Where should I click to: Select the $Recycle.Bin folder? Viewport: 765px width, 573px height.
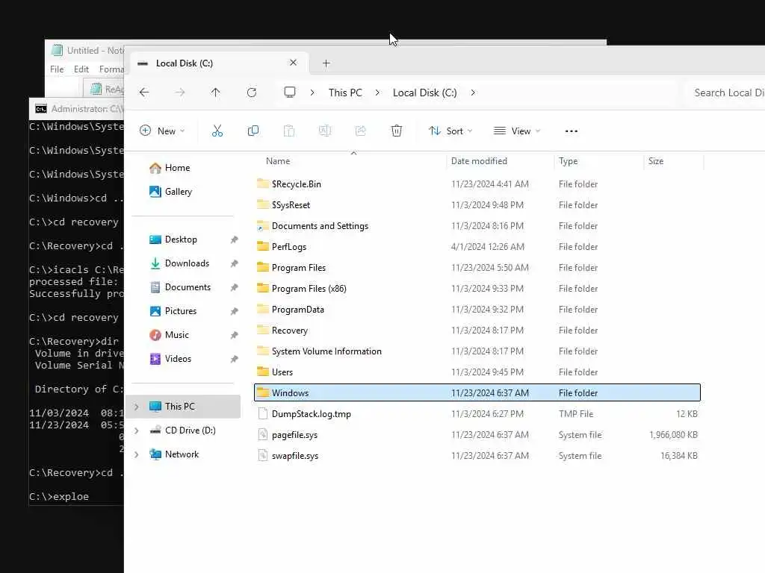coord(477,184)
